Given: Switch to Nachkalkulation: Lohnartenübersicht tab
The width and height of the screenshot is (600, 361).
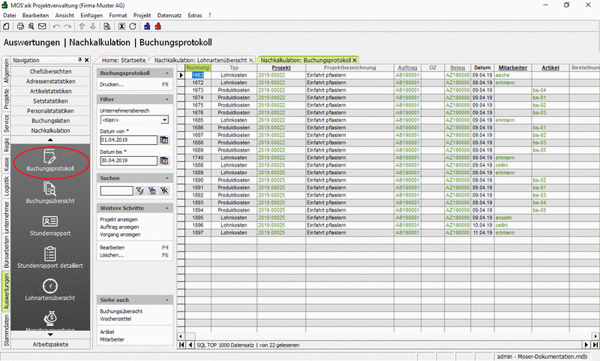Looking at the screenshot, I should [200, 60].
